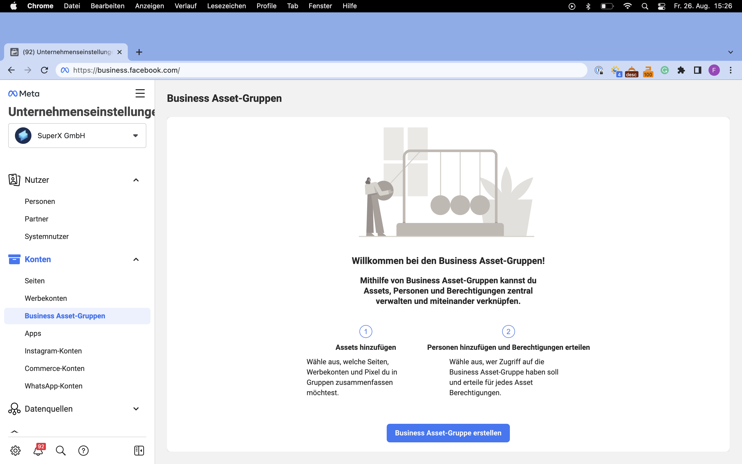Click the hamburger menu next to Meta logo
The image size is (742, 464).
point(140,93)
